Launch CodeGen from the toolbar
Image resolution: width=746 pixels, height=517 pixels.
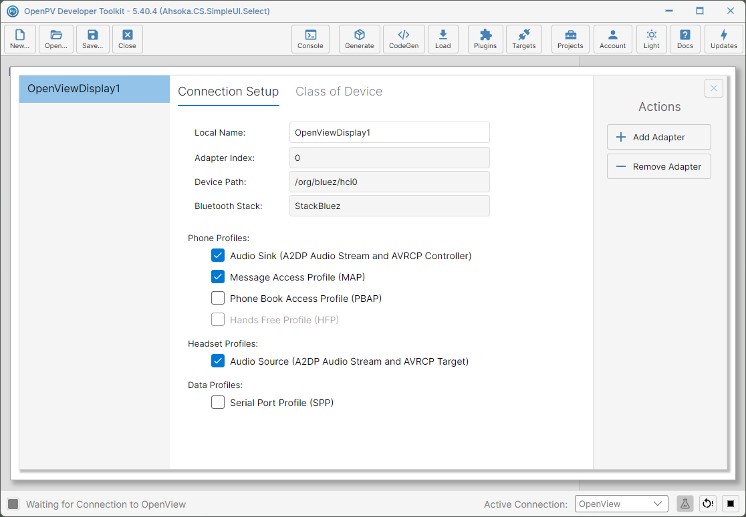(x=404, y=39)
